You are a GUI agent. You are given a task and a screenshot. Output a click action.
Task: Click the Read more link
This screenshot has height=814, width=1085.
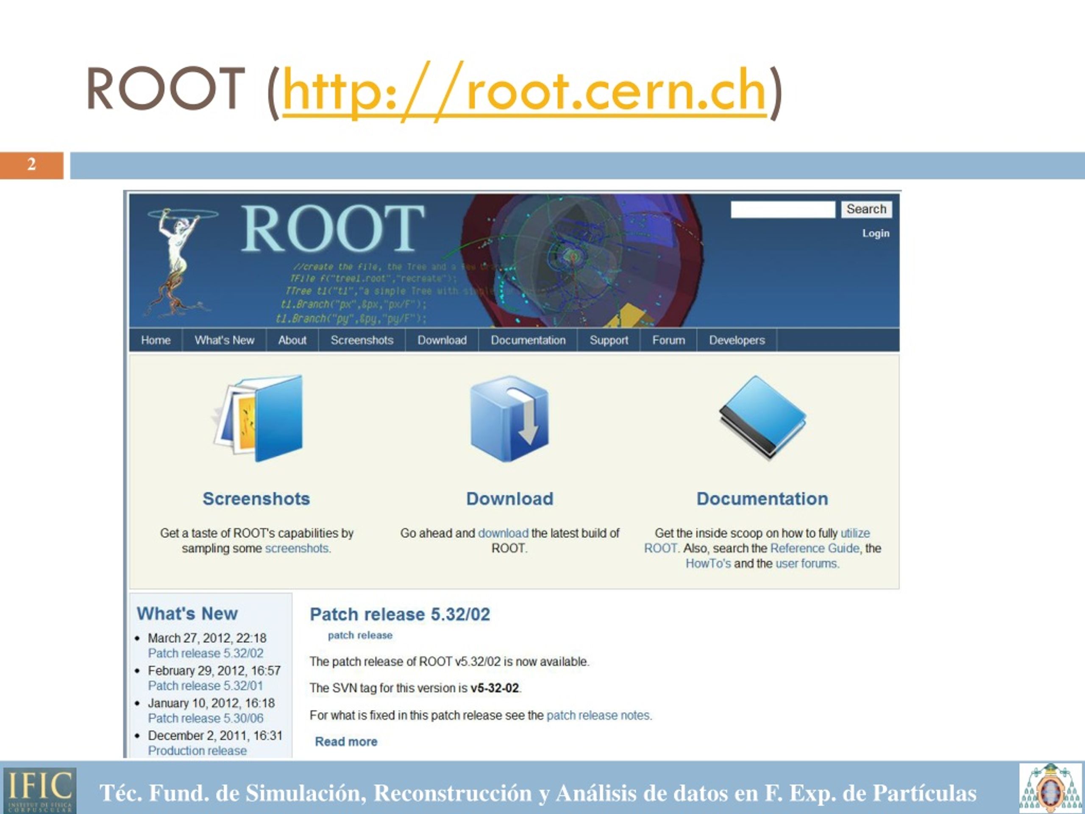(346, 742)
